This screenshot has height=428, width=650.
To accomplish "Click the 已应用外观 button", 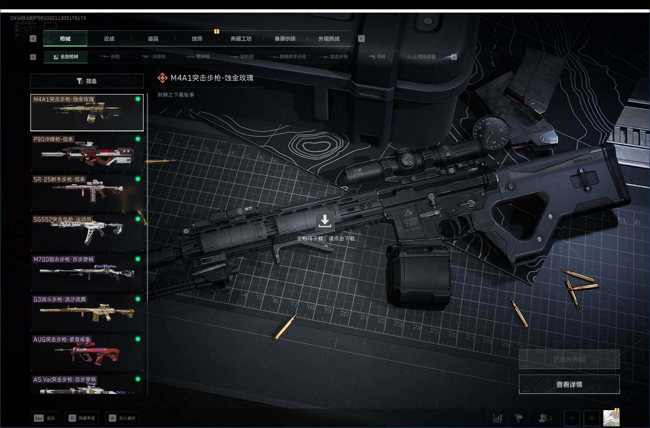I will [x=569, y=360].
